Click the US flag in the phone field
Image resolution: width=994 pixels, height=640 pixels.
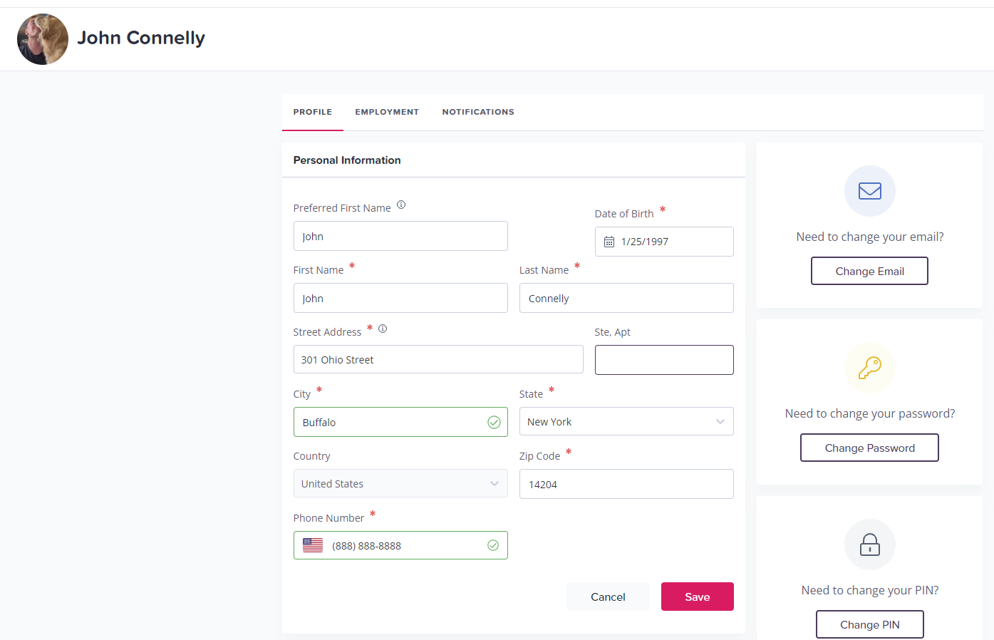click(x=312, y=544)
